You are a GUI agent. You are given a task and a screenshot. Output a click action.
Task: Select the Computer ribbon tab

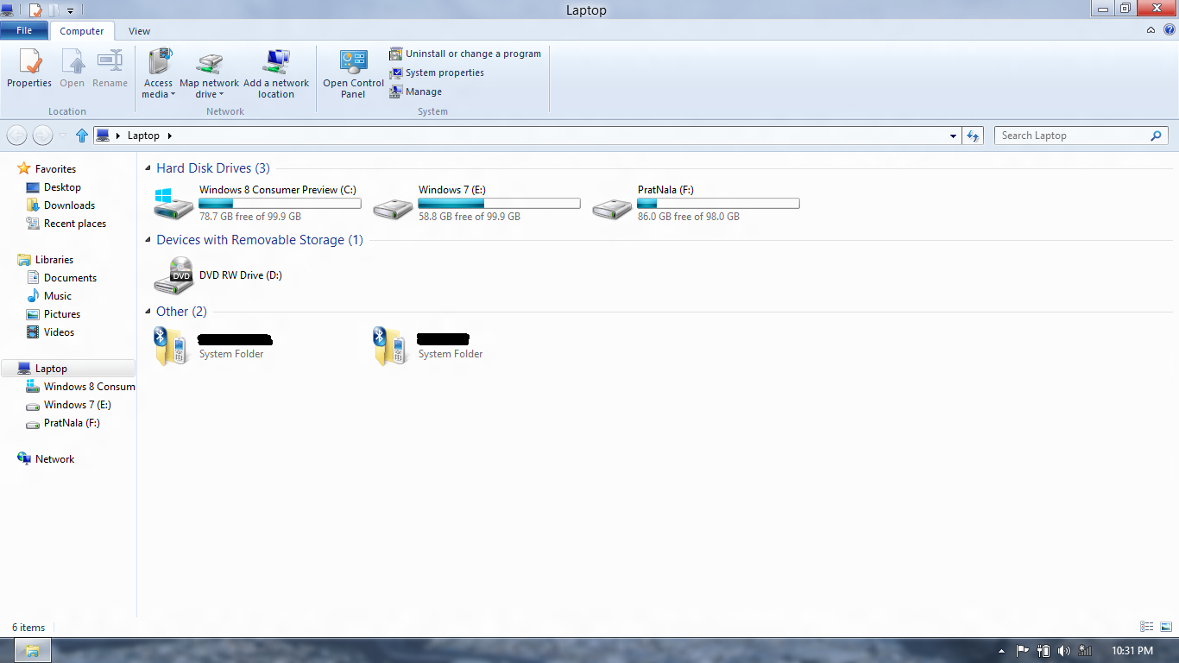[82, 31]
